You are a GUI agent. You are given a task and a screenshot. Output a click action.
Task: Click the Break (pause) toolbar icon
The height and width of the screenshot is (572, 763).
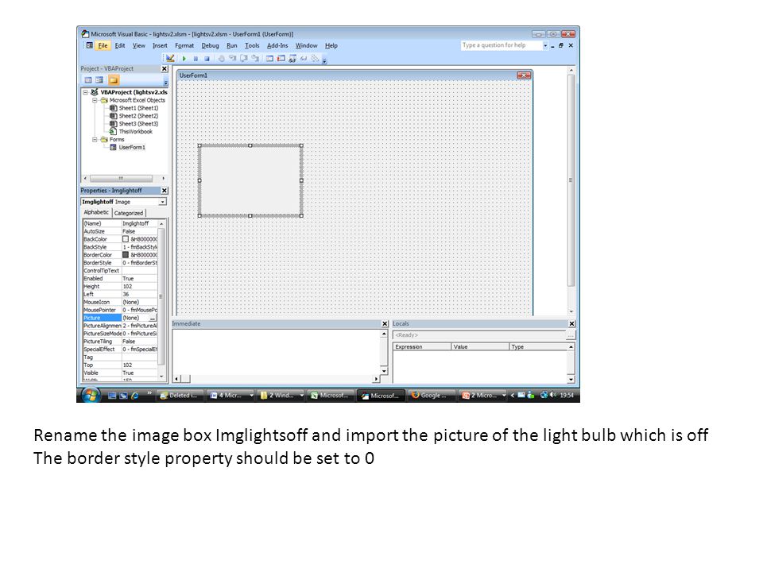pos(196,58)
